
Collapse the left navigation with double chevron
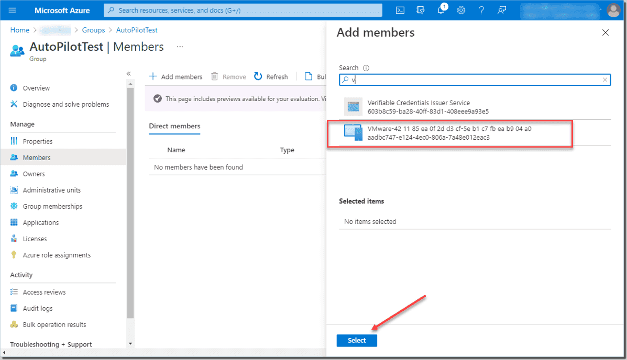pyautogui.click(x=129, y=74)
